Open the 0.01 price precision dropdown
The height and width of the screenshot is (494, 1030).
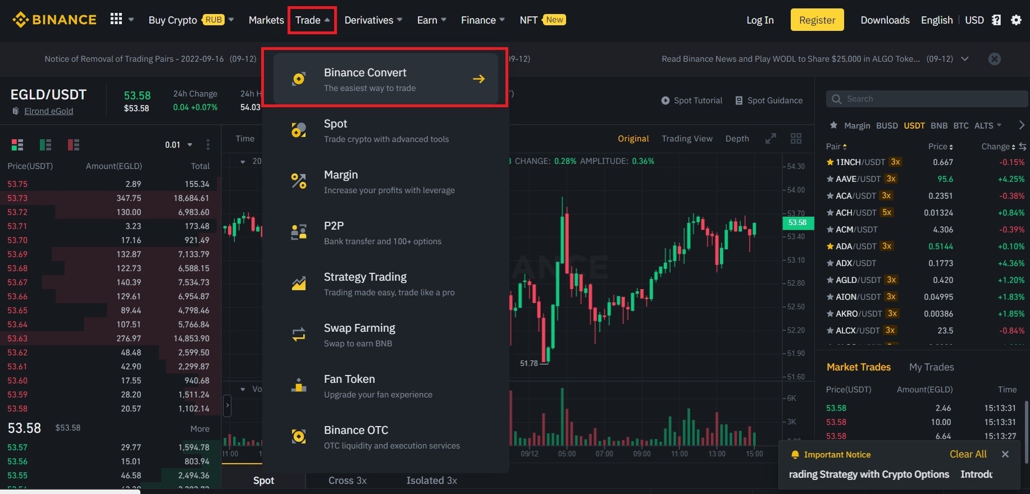[179, 145]
